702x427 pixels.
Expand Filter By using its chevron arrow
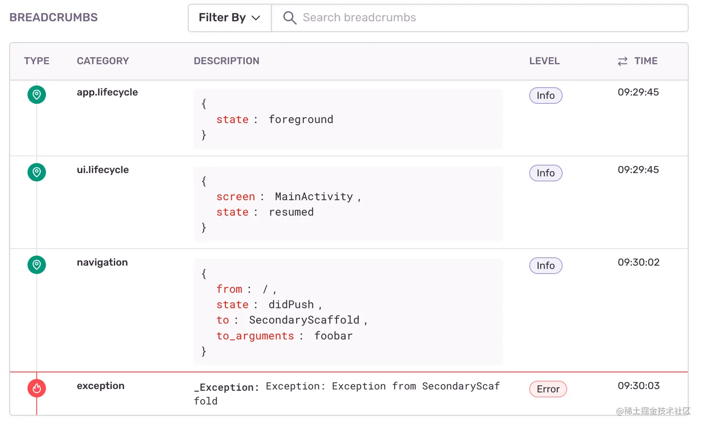point(256,18)
